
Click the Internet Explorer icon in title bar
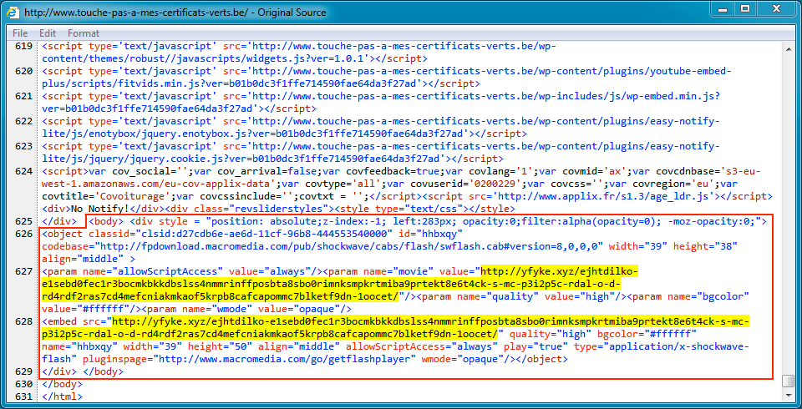click(x=14, y=12)
